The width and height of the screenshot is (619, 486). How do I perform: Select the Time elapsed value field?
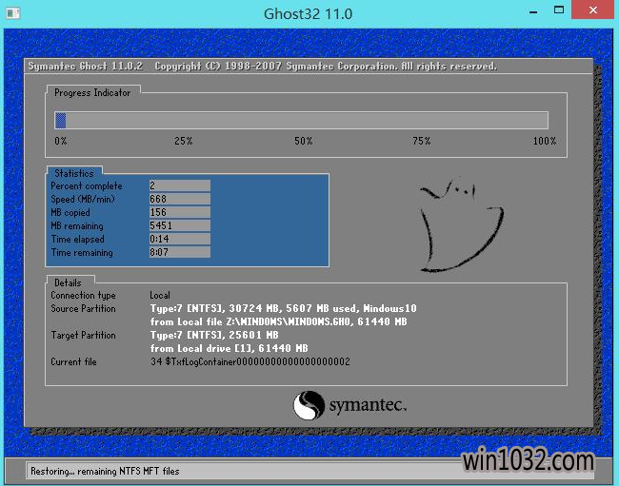(x=179, y=240)
